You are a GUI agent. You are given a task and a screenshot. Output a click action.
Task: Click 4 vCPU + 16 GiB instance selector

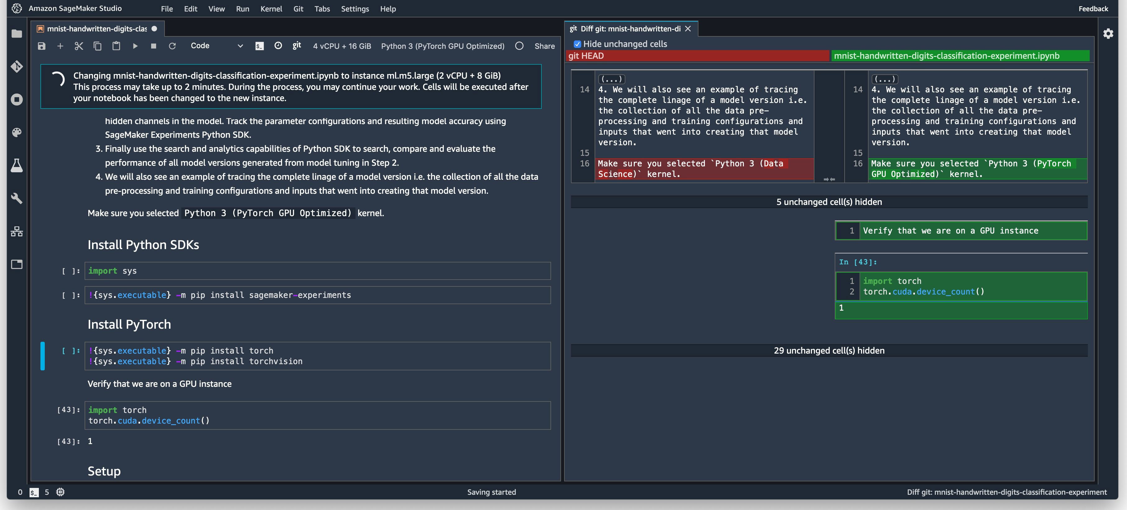click(342, 46)
